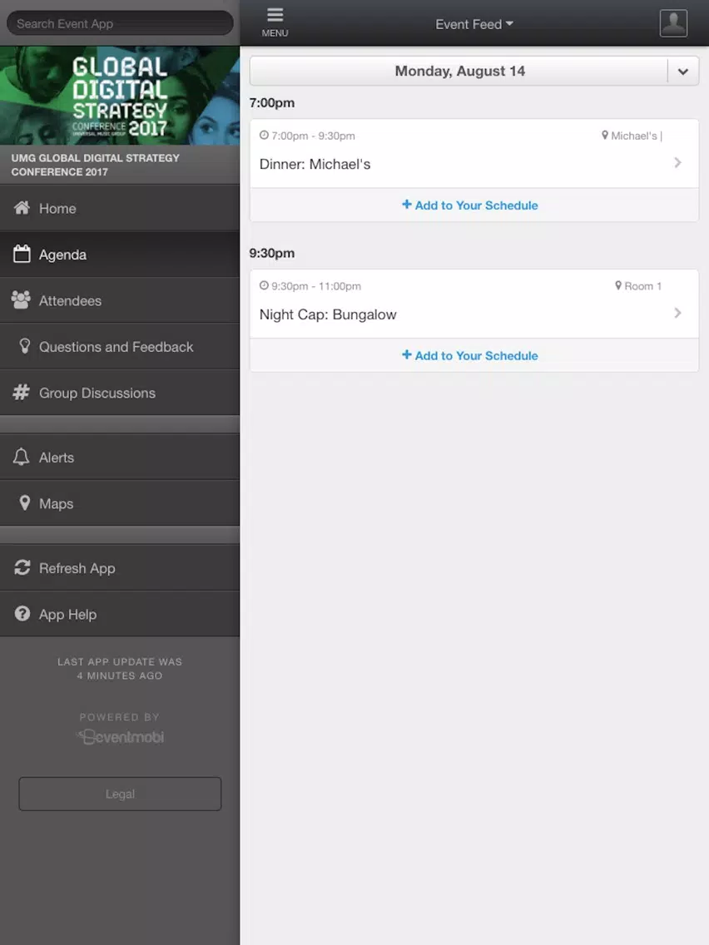
Task: Select Refresh App menu item
Action: [x=120, y=567]
